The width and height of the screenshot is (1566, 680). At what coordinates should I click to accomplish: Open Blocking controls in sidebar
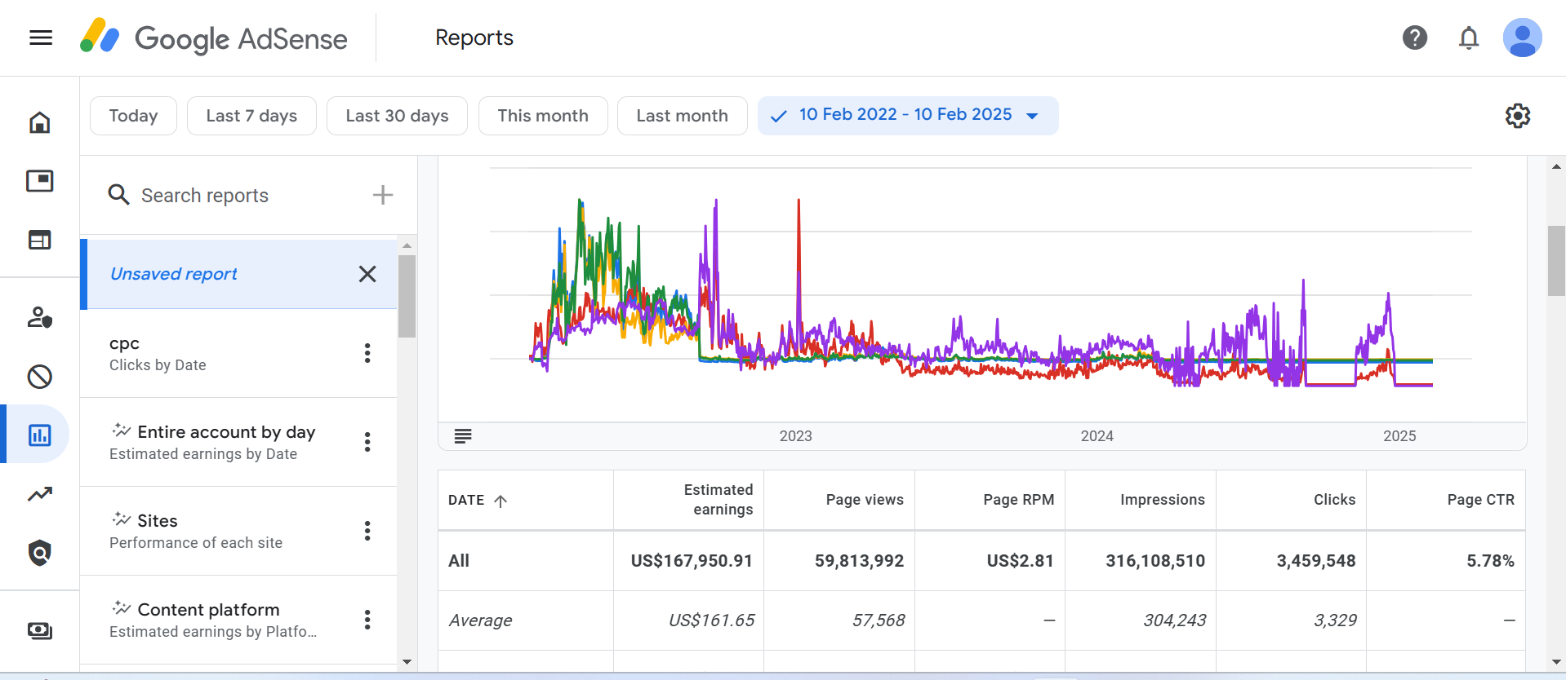(39, 376)
